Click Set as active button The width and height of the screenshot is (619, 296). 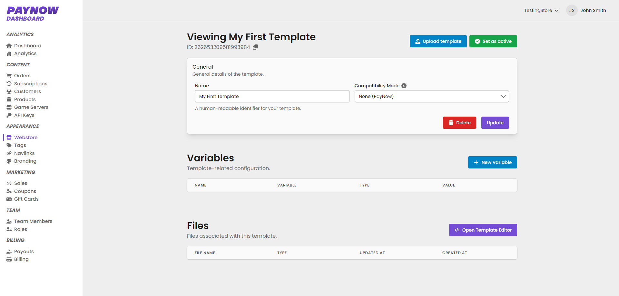493,41
